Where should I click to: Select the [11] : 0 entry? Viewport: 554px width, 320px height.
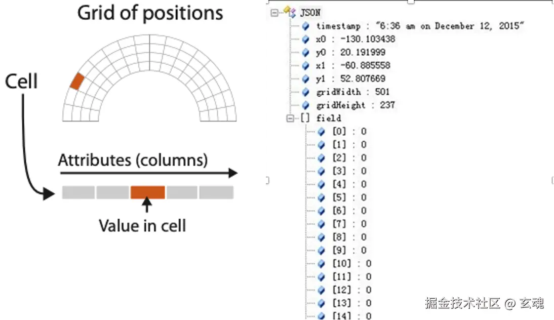tap(352, 277)
